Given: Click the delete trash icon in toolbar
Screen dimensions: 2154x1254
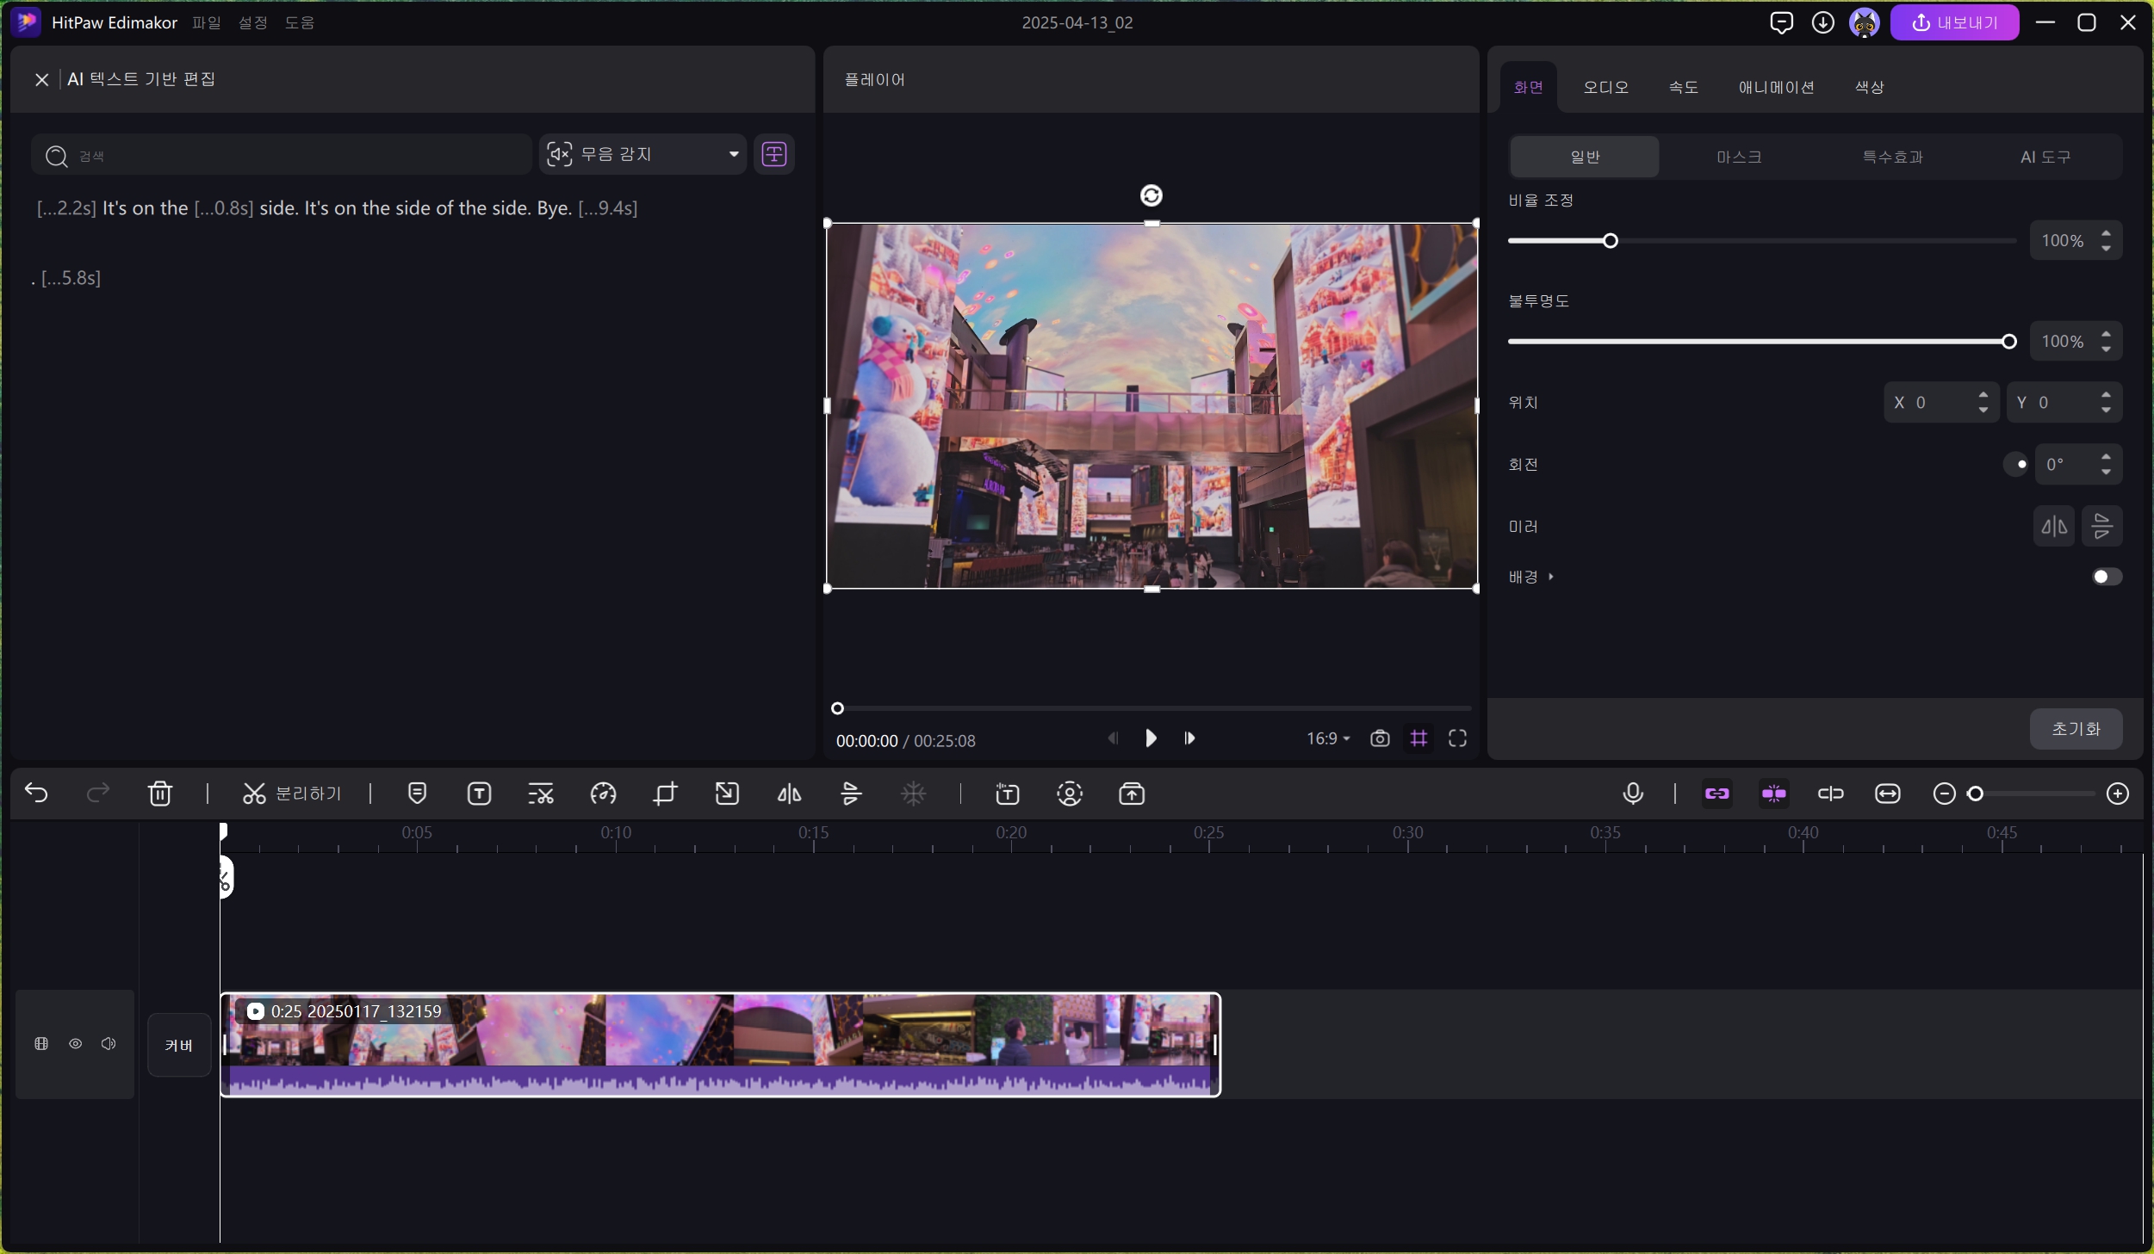Looking at the screenshot, I should point(160,794).
